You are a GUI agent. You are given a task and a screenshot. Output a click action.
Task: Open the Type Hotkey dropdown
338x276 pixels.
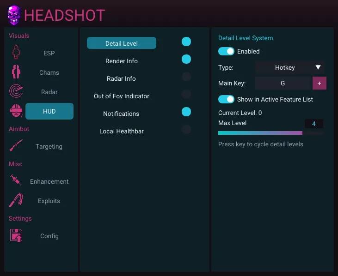pos(290,67)
